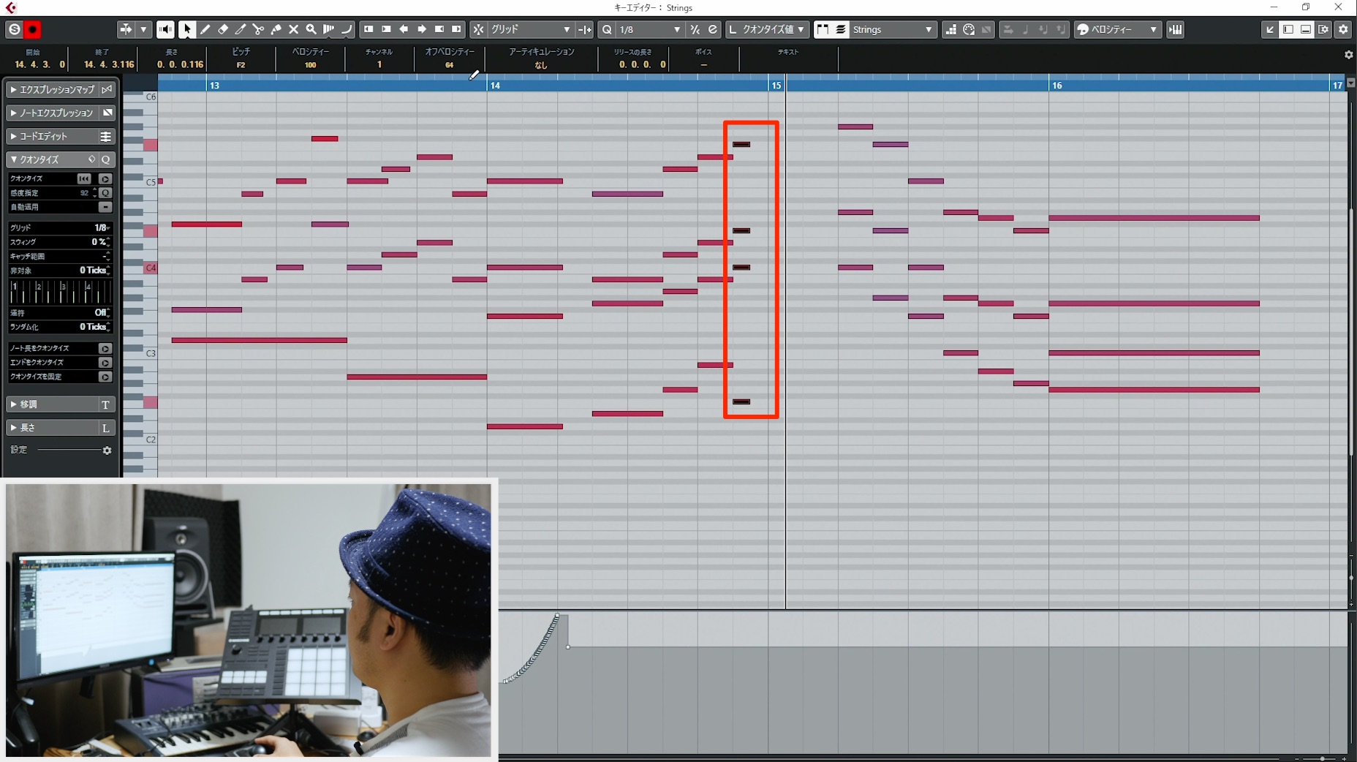Open the ベロシティー event colors dropdown

tap(1117, 29)
